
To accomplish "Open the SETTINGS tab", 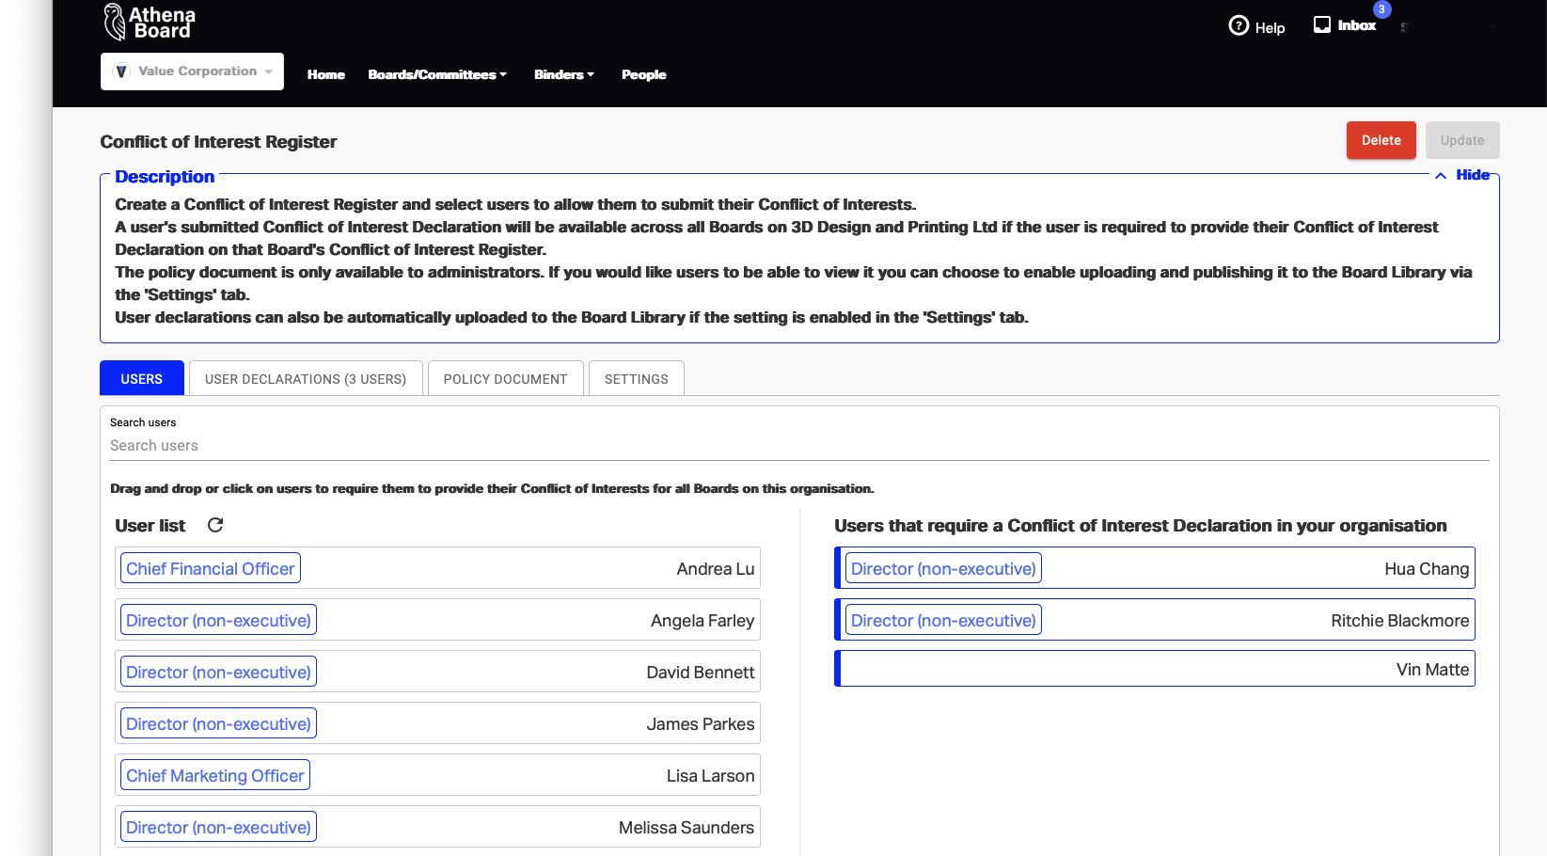I will coord(636,378).
